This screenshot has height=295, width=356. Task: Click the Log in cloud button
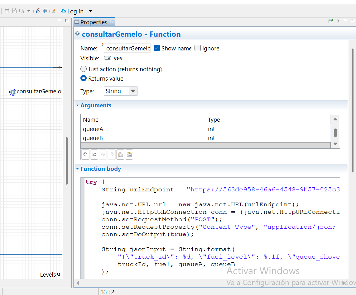point(72,11)
